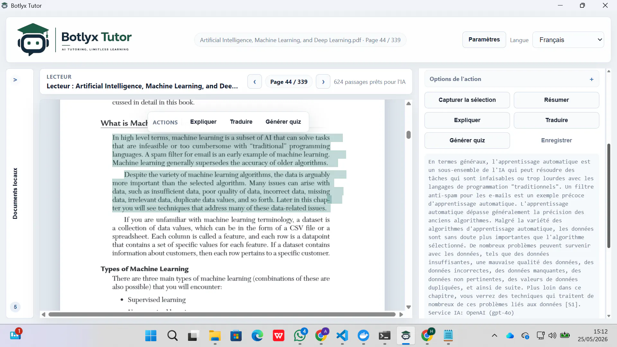The height and width of the screenshot is (347, 617).
Task: Click Botlyx Tutor taskbar icon
Action: pyautogui.click(x=406, y=336)
